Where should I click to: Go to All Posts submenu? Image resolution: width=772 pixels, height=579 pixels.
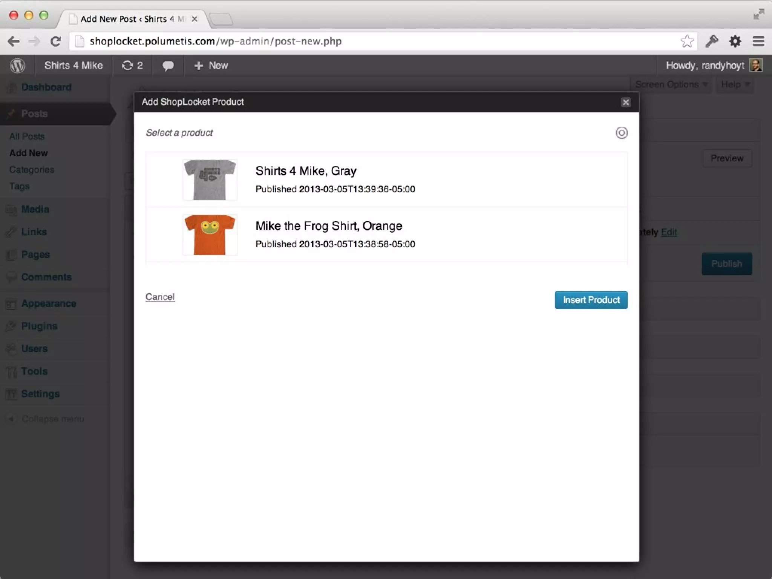[27, 136]
